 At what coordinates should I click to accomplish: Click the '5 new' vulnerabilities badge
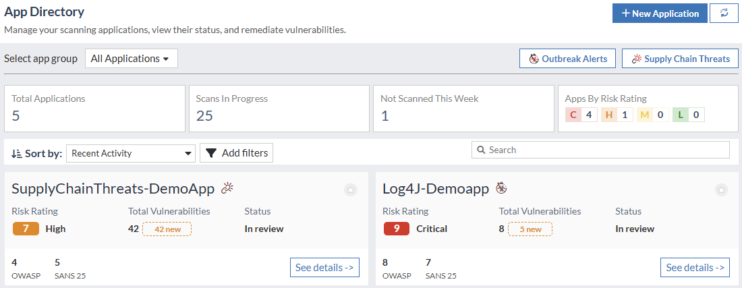pyautogui.click(x=530, y=229)
